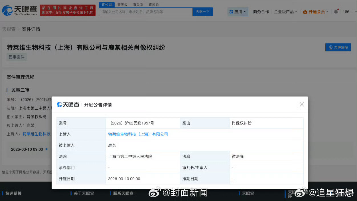This screenshot has width=357, height=201.
Task: Click the monitoring icon inside 案件监控 button
Action: [x=331, y=47]
